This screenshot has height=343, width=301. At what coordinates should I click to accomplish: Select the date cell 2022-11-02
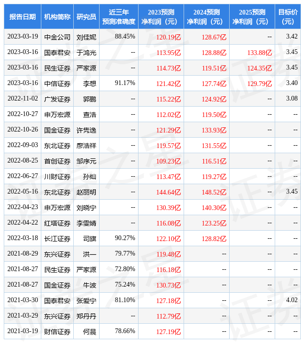pos(23,99)
